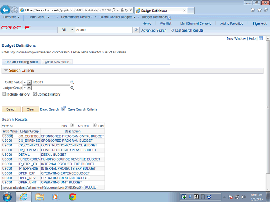The width and height of the screenshot is (270, 202).
Task: Click the Last Search Results icon
Action: [172, 31]
